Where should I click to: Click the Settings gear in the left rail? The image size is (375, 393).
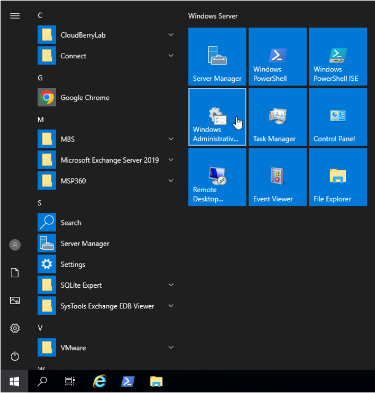[x=15, y=328]
